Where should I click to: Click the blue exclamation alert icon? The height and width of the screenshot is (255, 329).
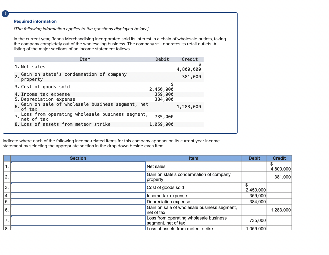pos(5,14)
